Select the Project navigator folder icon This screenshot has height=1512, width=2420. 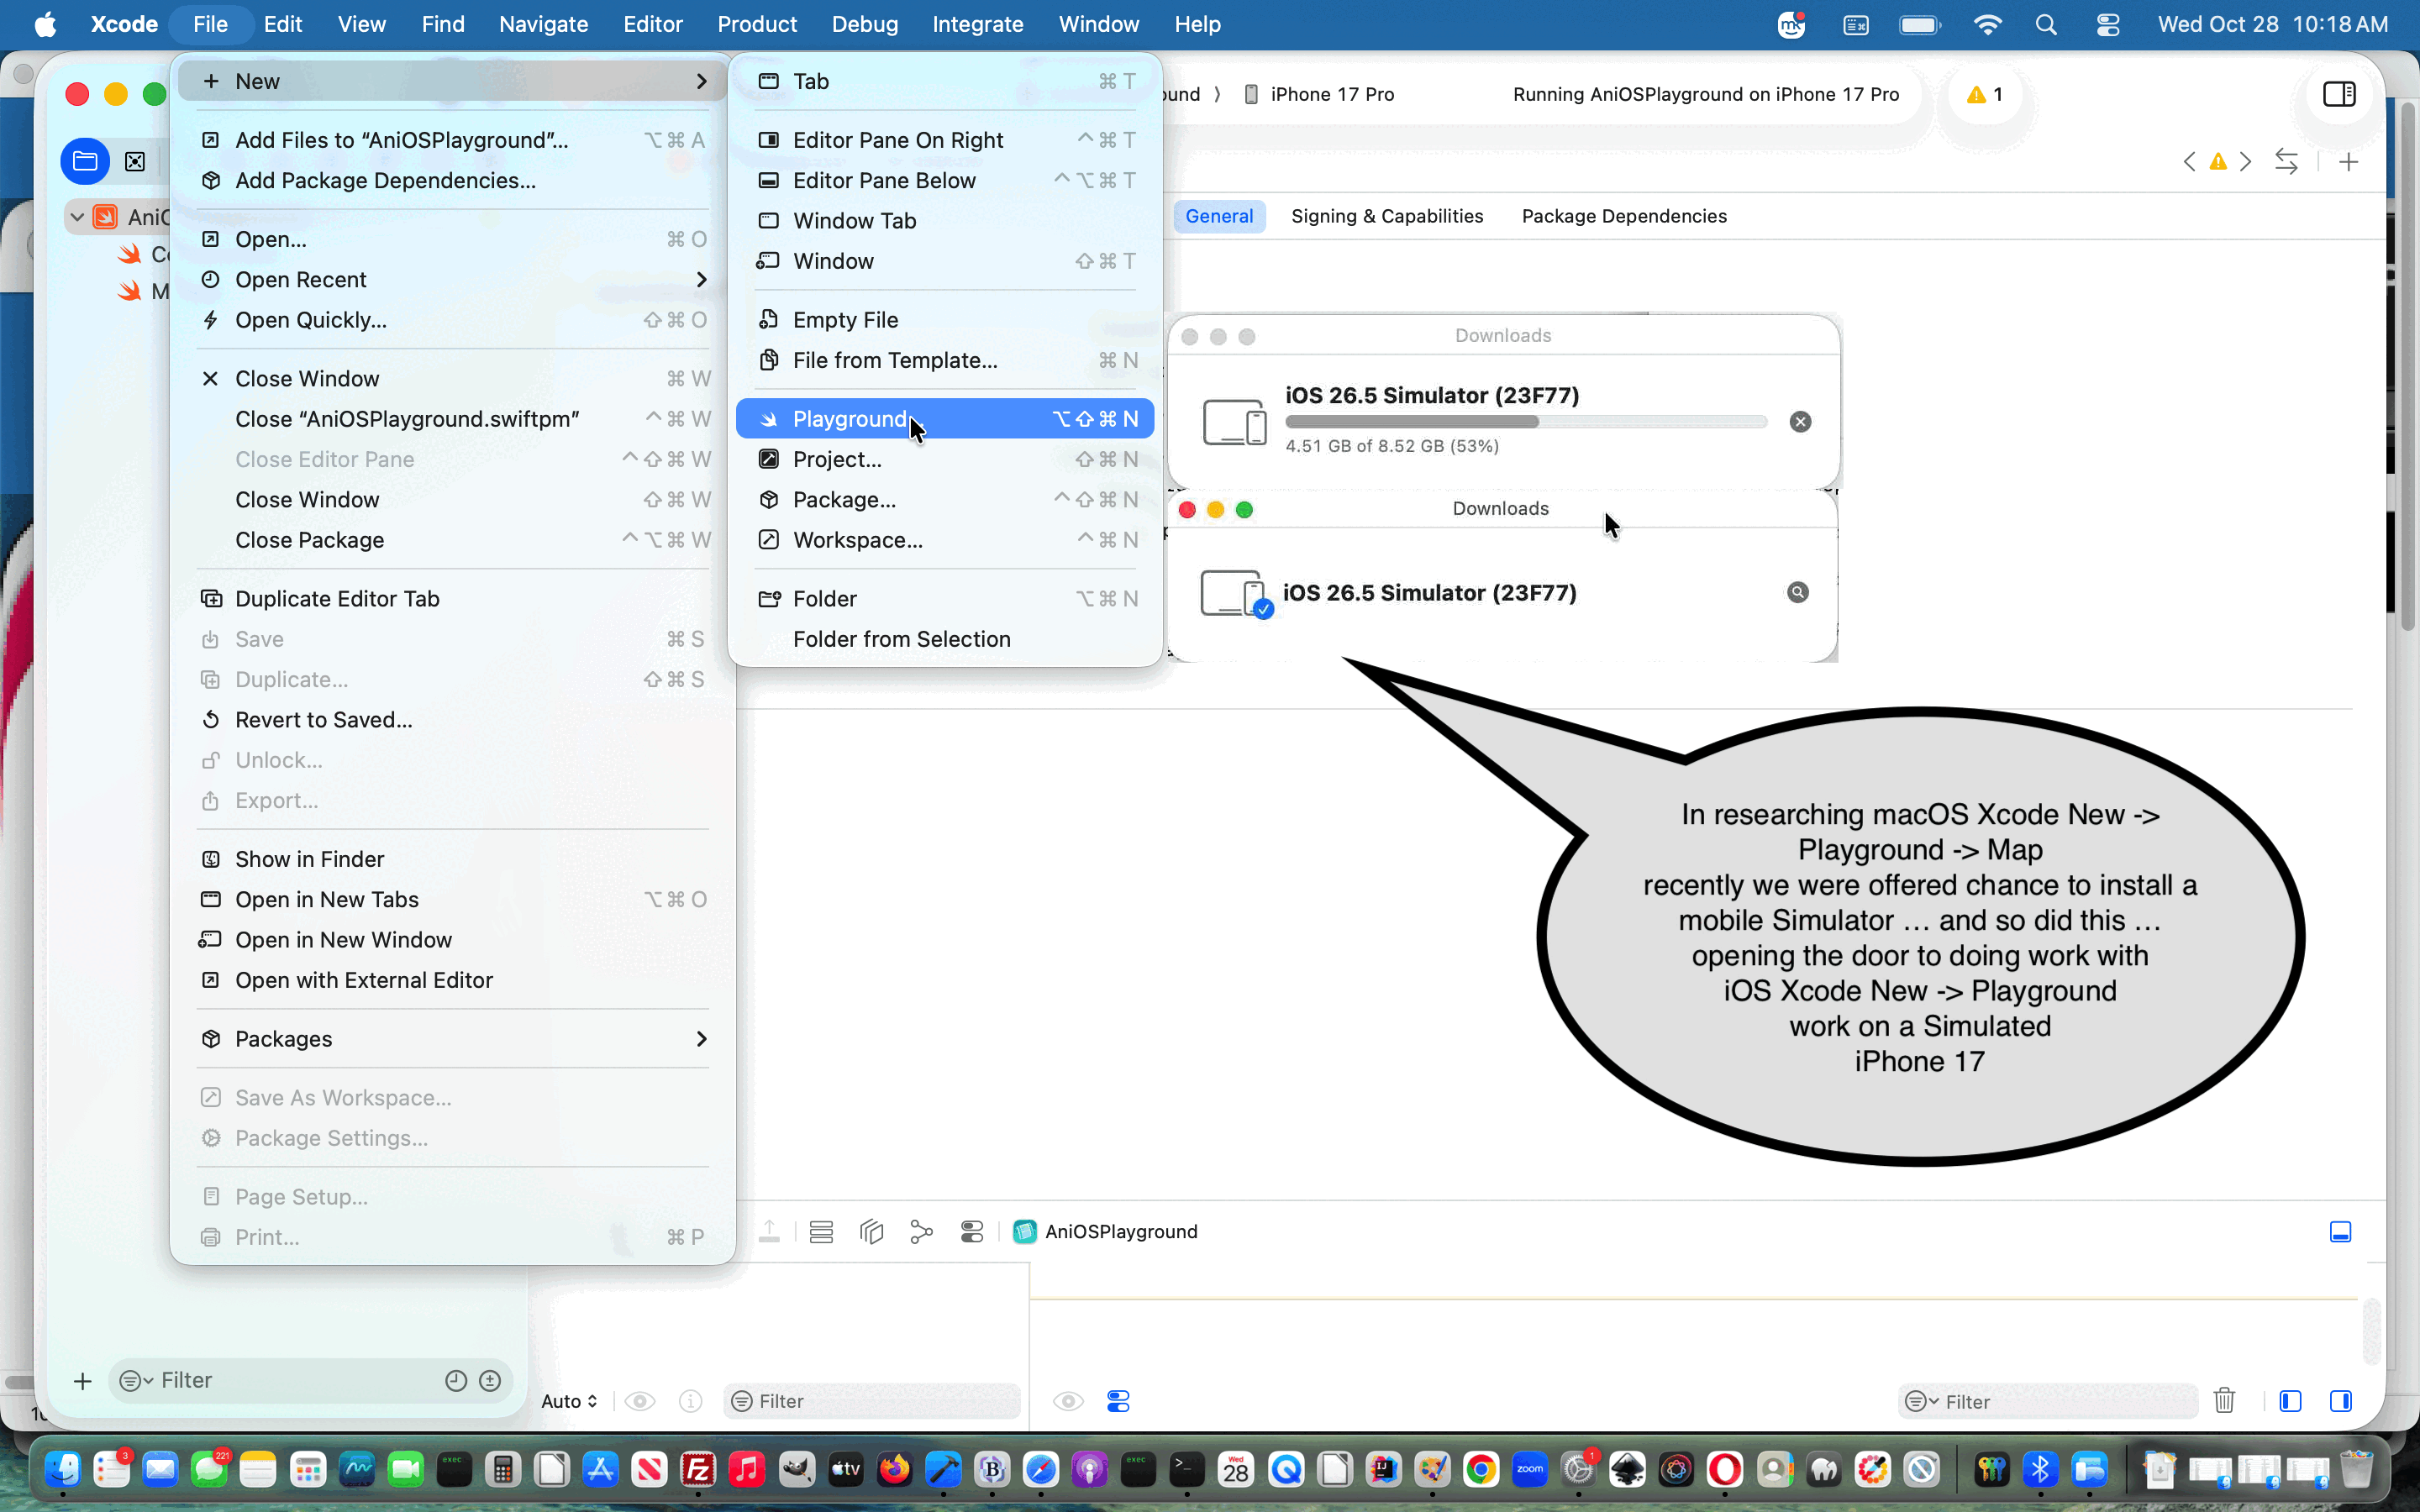tap(85, 161)
